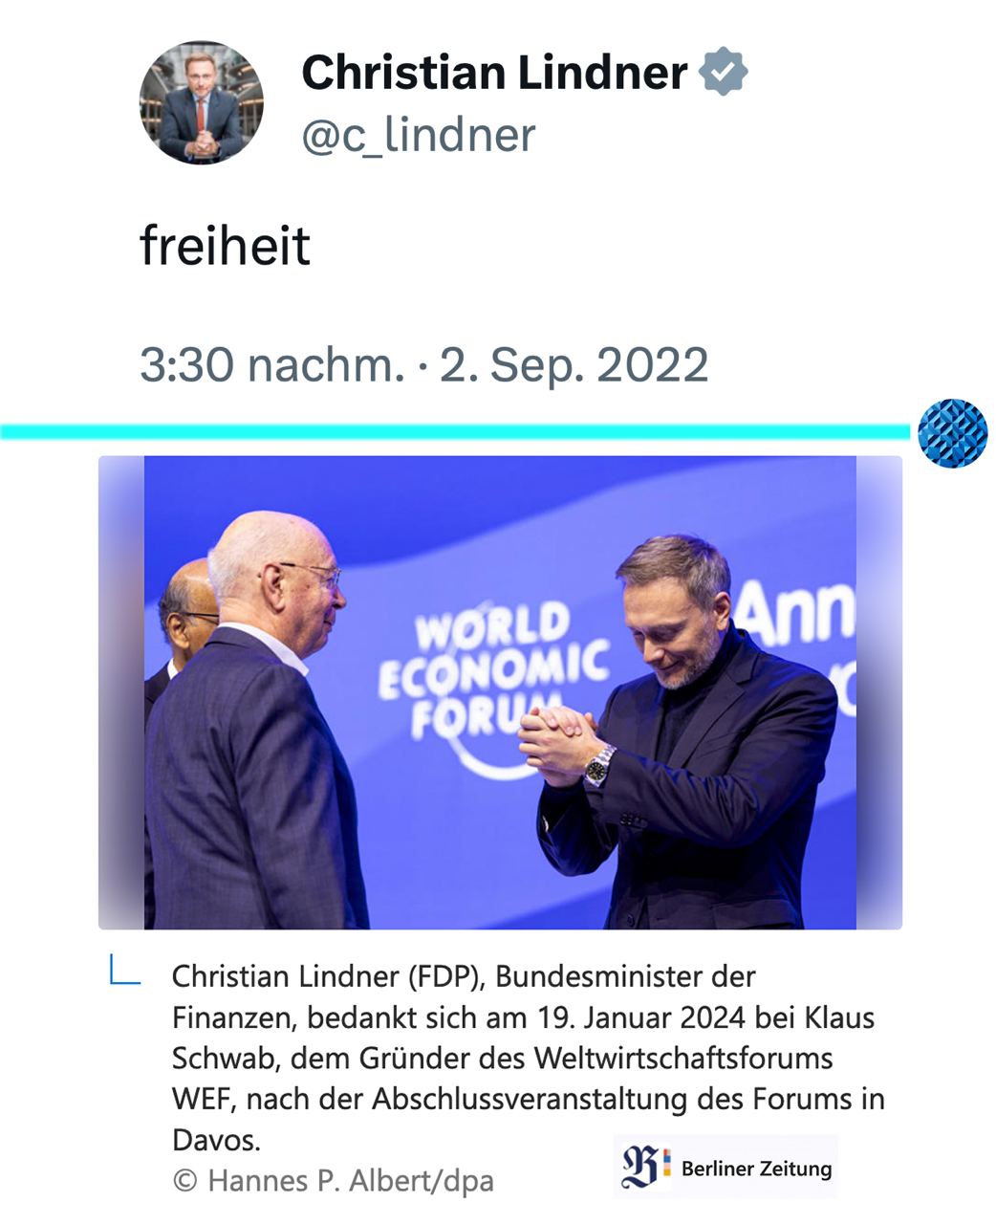Screen dimensions: 996x1224
Task: Select the tweet text 'freiheit'
Action: coord(225,246)
